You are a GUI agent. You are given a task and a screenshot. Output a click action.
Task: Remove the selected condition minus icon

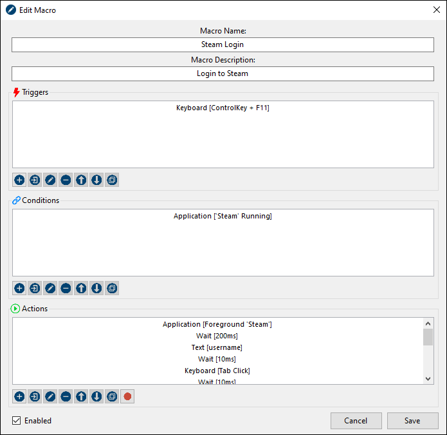click(66, 288)
